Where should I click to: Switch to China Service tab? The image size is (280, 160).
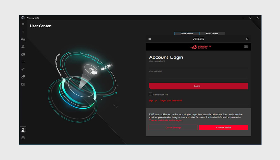click(x=212, y=34)
